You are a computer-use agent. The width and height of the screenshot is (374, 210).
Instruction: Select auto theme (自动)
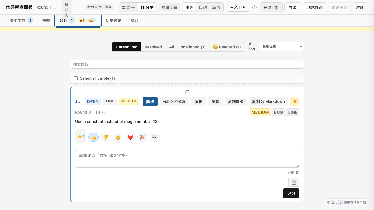coord(203,7)
